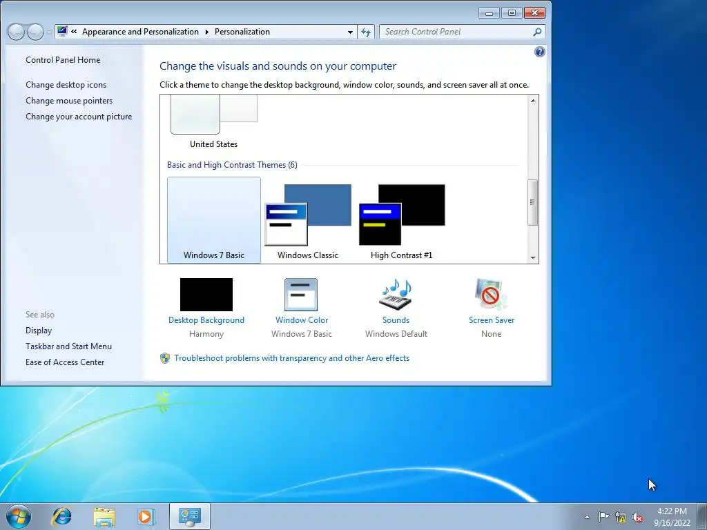This screenshot has height=530, width=707.
Task: Click the Refresh button beside address bar
Action: 366,32
